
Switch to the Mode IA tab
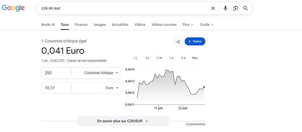point(48,25)
